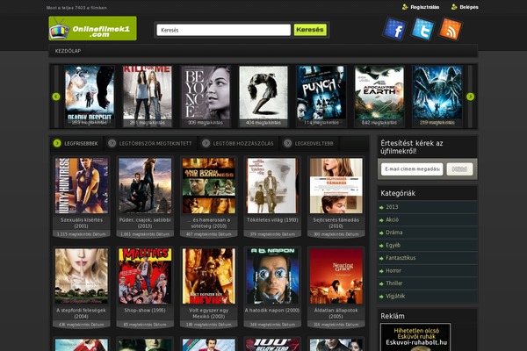Open the RSS feed icon
The width and height of the screenshot is (527, 351).
click(x=451, y=29)
